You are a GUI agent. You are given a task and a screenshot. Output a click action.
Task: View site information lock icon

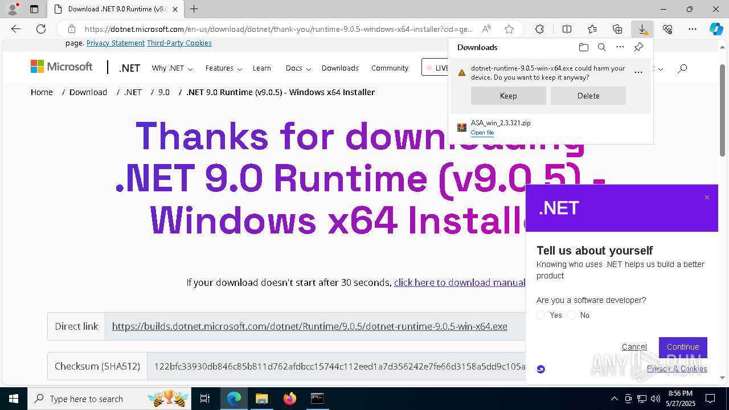(71, 29)
